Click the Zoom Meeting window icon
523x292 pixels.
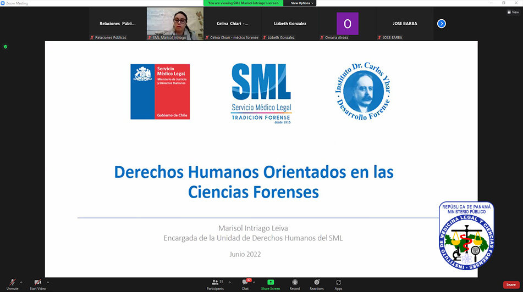pos(3,3)
